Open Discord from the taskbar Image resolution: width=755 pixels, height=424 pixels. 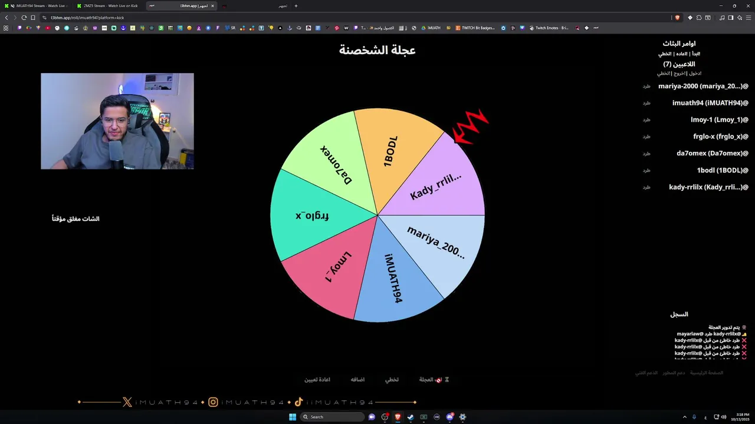click(449, 417)
